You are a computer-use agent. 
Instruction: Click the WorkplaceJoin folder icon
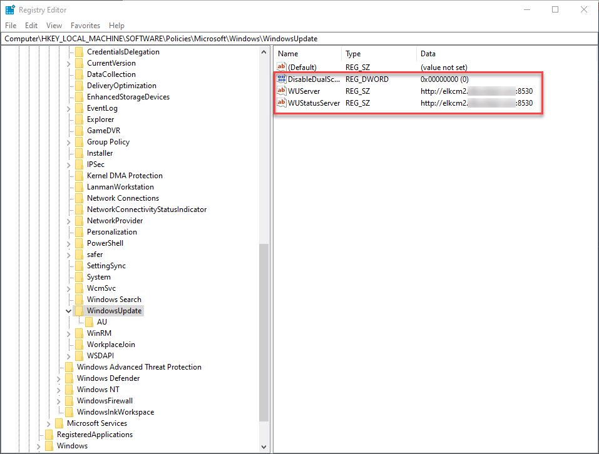click(79, 345)
